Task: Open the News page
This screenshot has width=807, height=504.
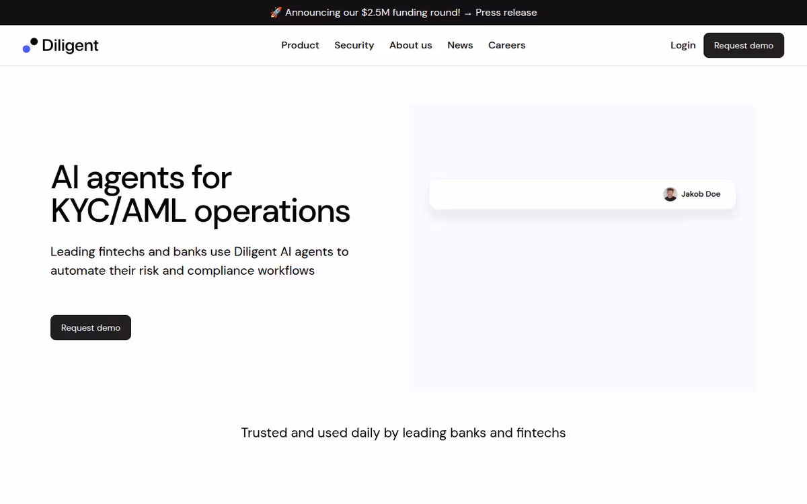Action: [460, 45]
